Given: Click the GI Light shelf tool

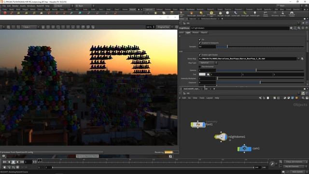Looking at the screenshot, I should pos(227,14).
